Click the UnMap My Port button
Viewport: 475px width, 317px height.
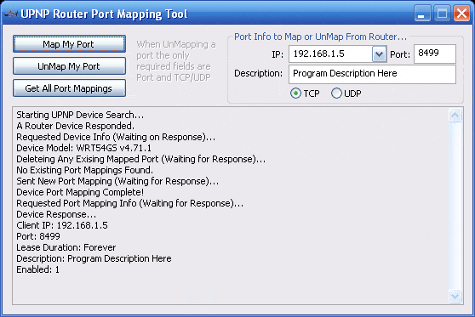click(x=69, y=66)
